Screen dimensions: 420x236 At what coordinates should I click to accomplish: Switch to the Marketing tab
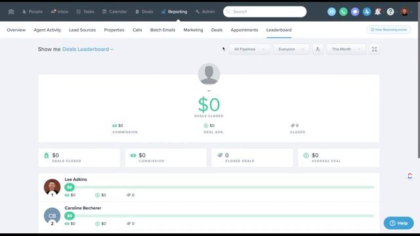pyautogui.click(x=193, y=30)
